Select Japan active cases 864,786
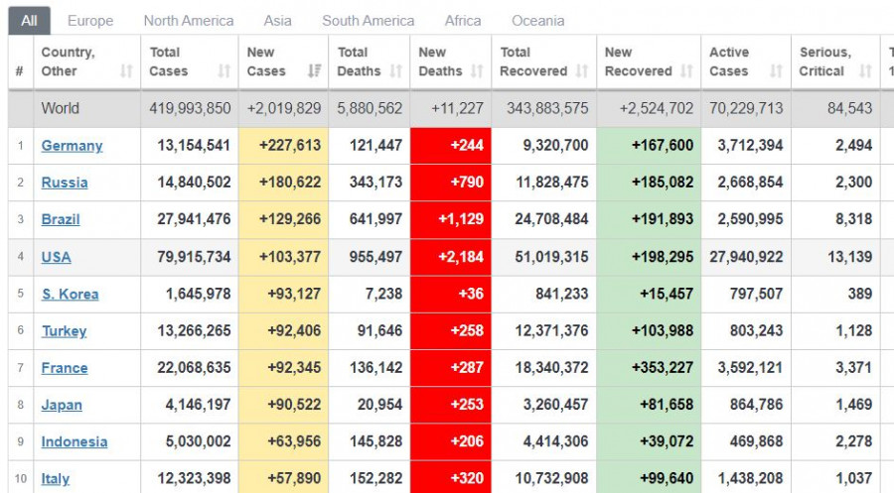Viewport: 894px width, 493px height. tap(757, 406)
